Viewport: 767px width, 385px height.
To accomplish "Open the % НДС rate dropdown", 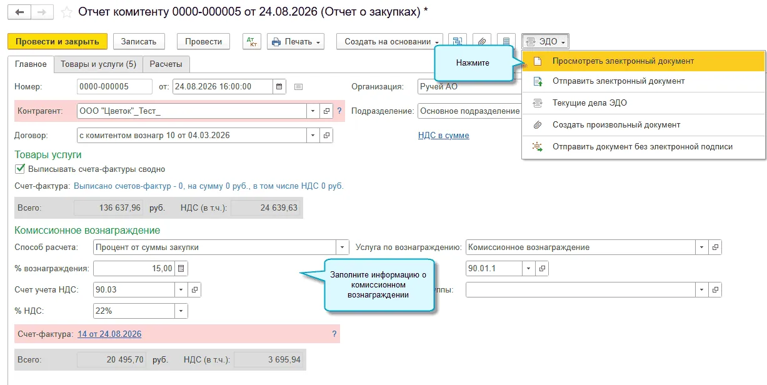I will [x=181, y=311].
